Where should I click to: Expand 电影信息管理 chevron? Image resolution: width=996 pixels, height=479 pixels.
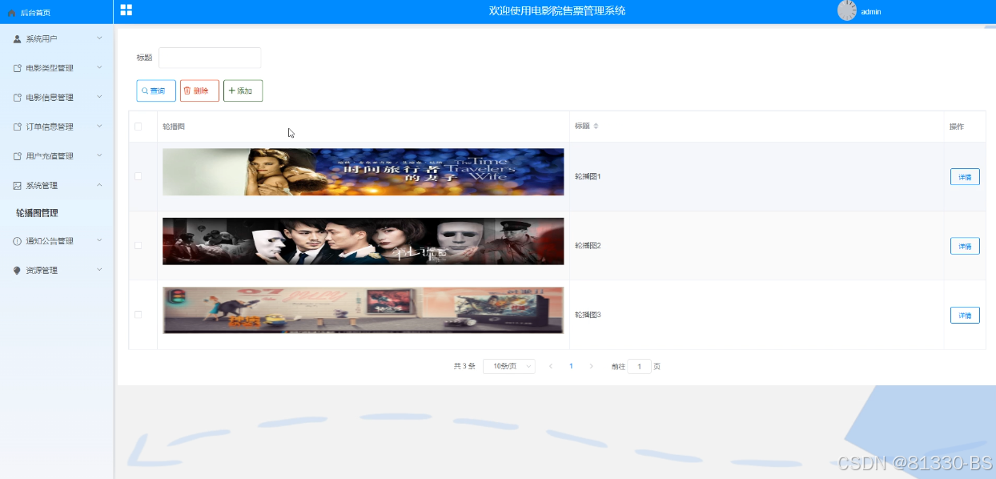[x=99, y=97]
